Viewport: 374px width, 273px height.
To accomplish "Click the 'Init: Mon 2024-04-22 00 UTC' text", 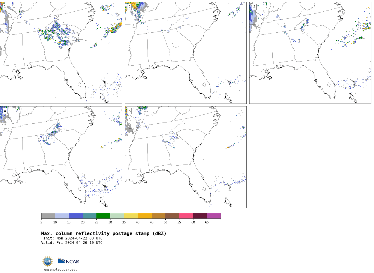I will tap(73, 238).
